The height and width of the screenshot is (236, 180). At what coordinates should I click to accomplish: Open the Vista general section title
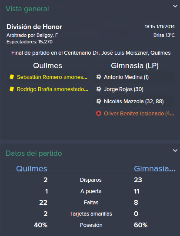[27, 9]
